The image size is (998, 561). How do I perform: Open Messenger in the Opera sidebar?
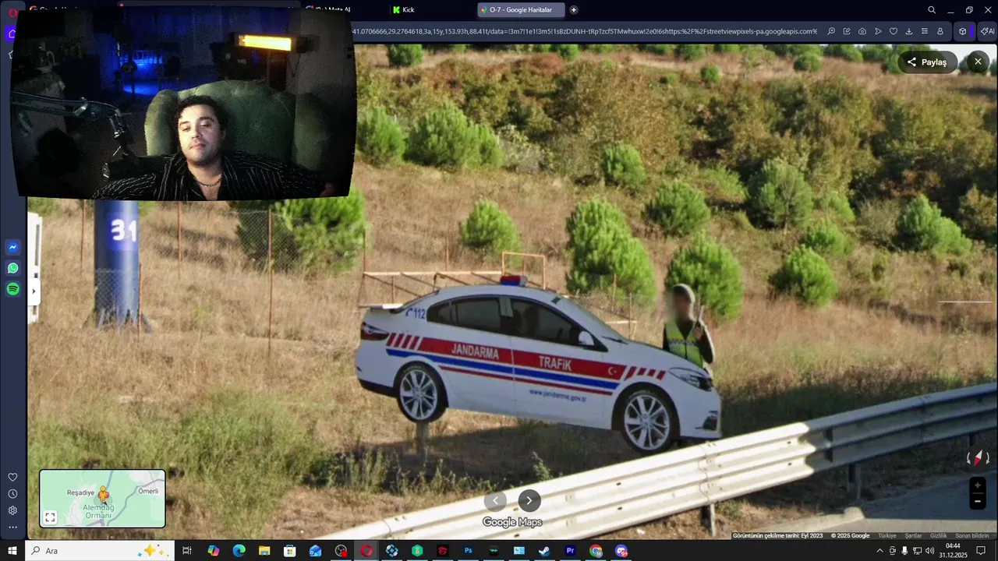(12, 247)
